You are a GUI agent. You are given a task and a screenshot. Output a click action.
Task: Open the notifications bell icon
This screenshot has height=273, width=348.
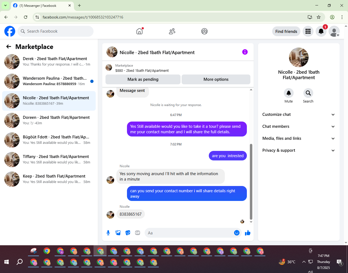(x=321, y=31)
